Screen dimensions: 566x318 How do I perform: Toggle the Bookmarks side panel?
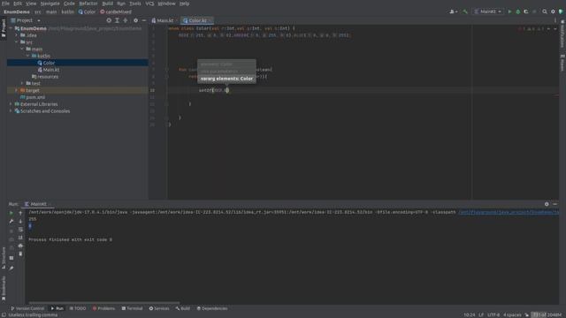(4, 288)
